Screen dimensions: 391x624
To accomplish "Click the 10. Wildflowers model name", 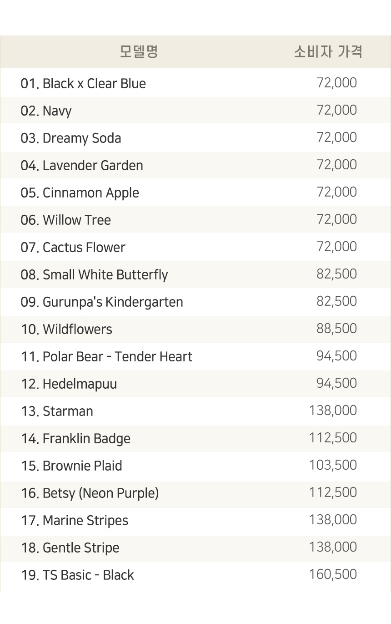I will pos(66,329).
